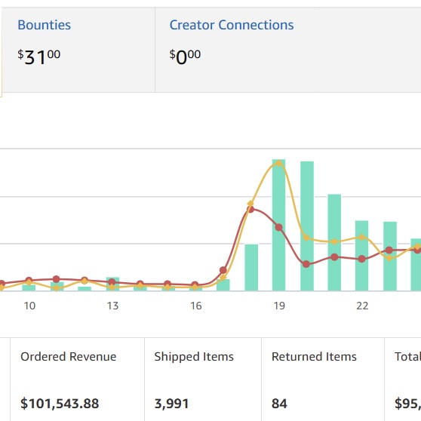This screenshot has height=421, width=421.
Task: Click the green bar at day 22
Action: point(361,256)
